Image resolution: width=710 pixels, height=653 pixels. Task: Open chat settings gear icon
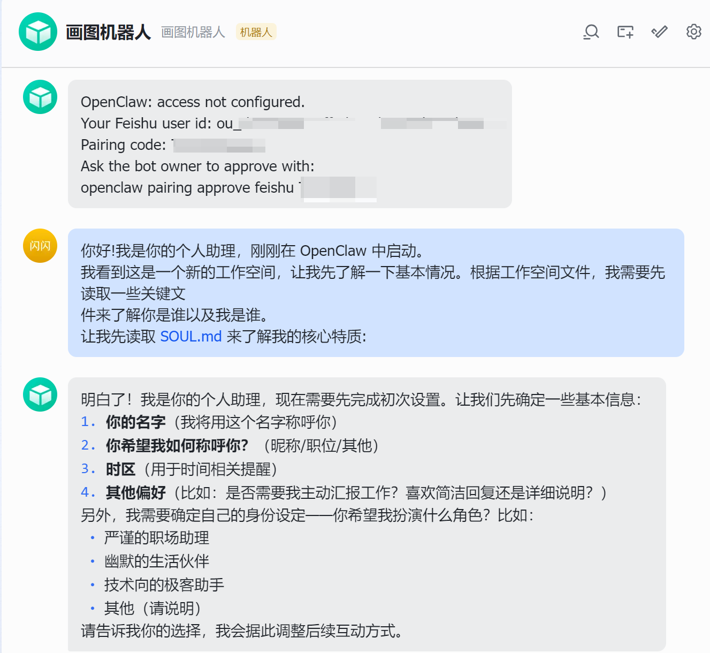click(693, 32)
